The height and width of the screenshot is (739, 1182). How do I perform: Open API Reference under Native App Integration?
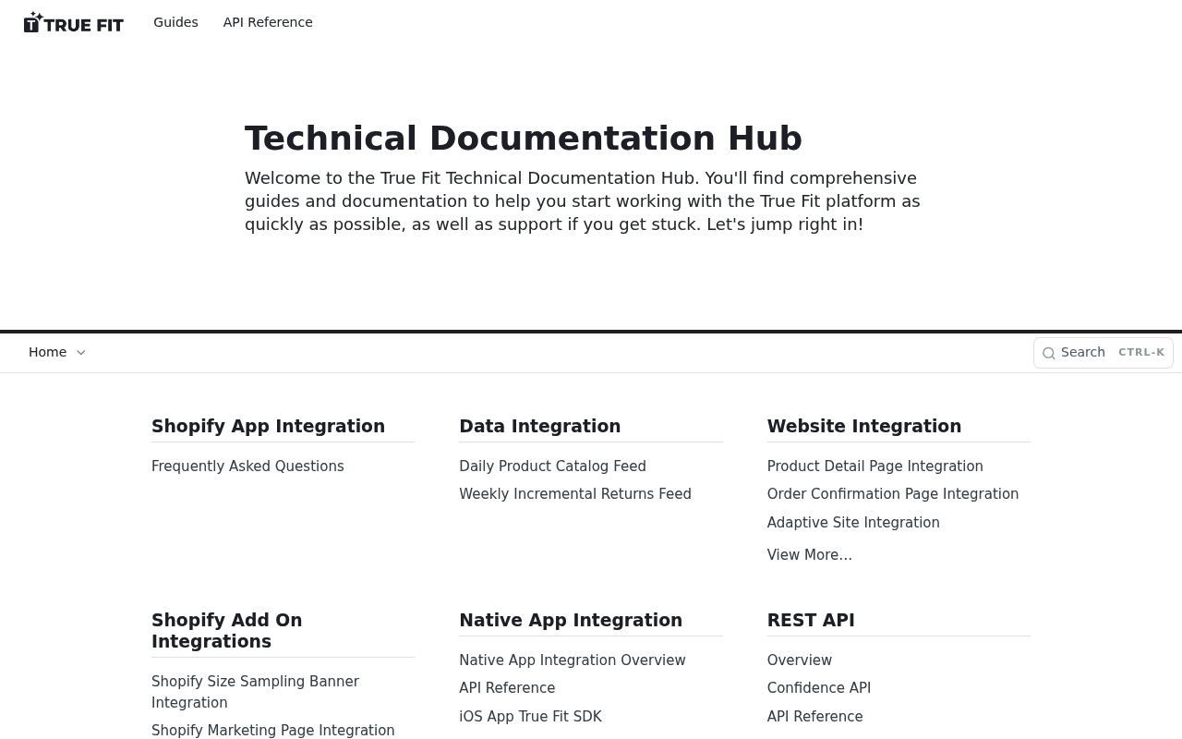pos(507,688)
